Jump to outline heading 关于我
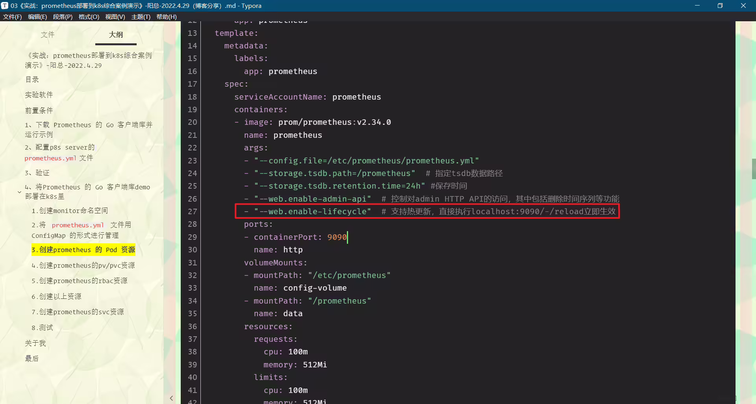 click(35, 343)
